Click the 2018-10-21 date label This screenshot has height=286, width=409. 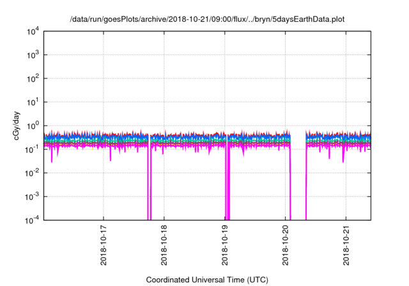[x=346, y=245]
